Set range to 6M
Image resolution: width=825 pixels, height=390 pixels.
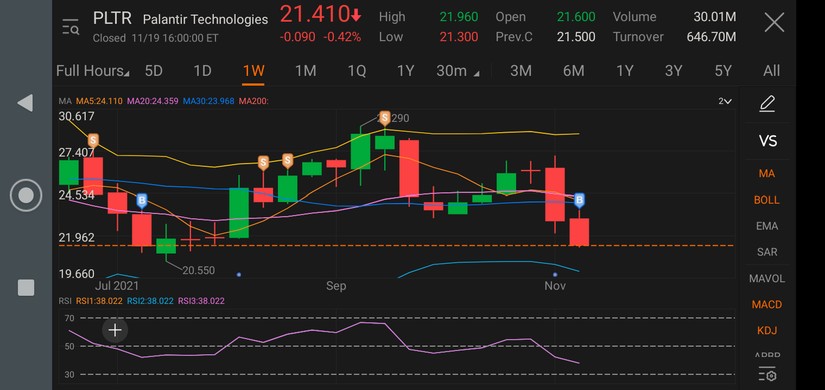(x=574, y=71)
